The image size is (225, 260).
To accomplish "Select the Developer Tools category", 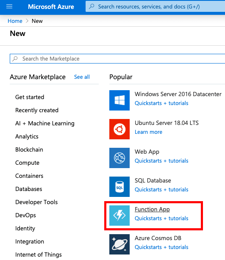I will click(36, 202).
